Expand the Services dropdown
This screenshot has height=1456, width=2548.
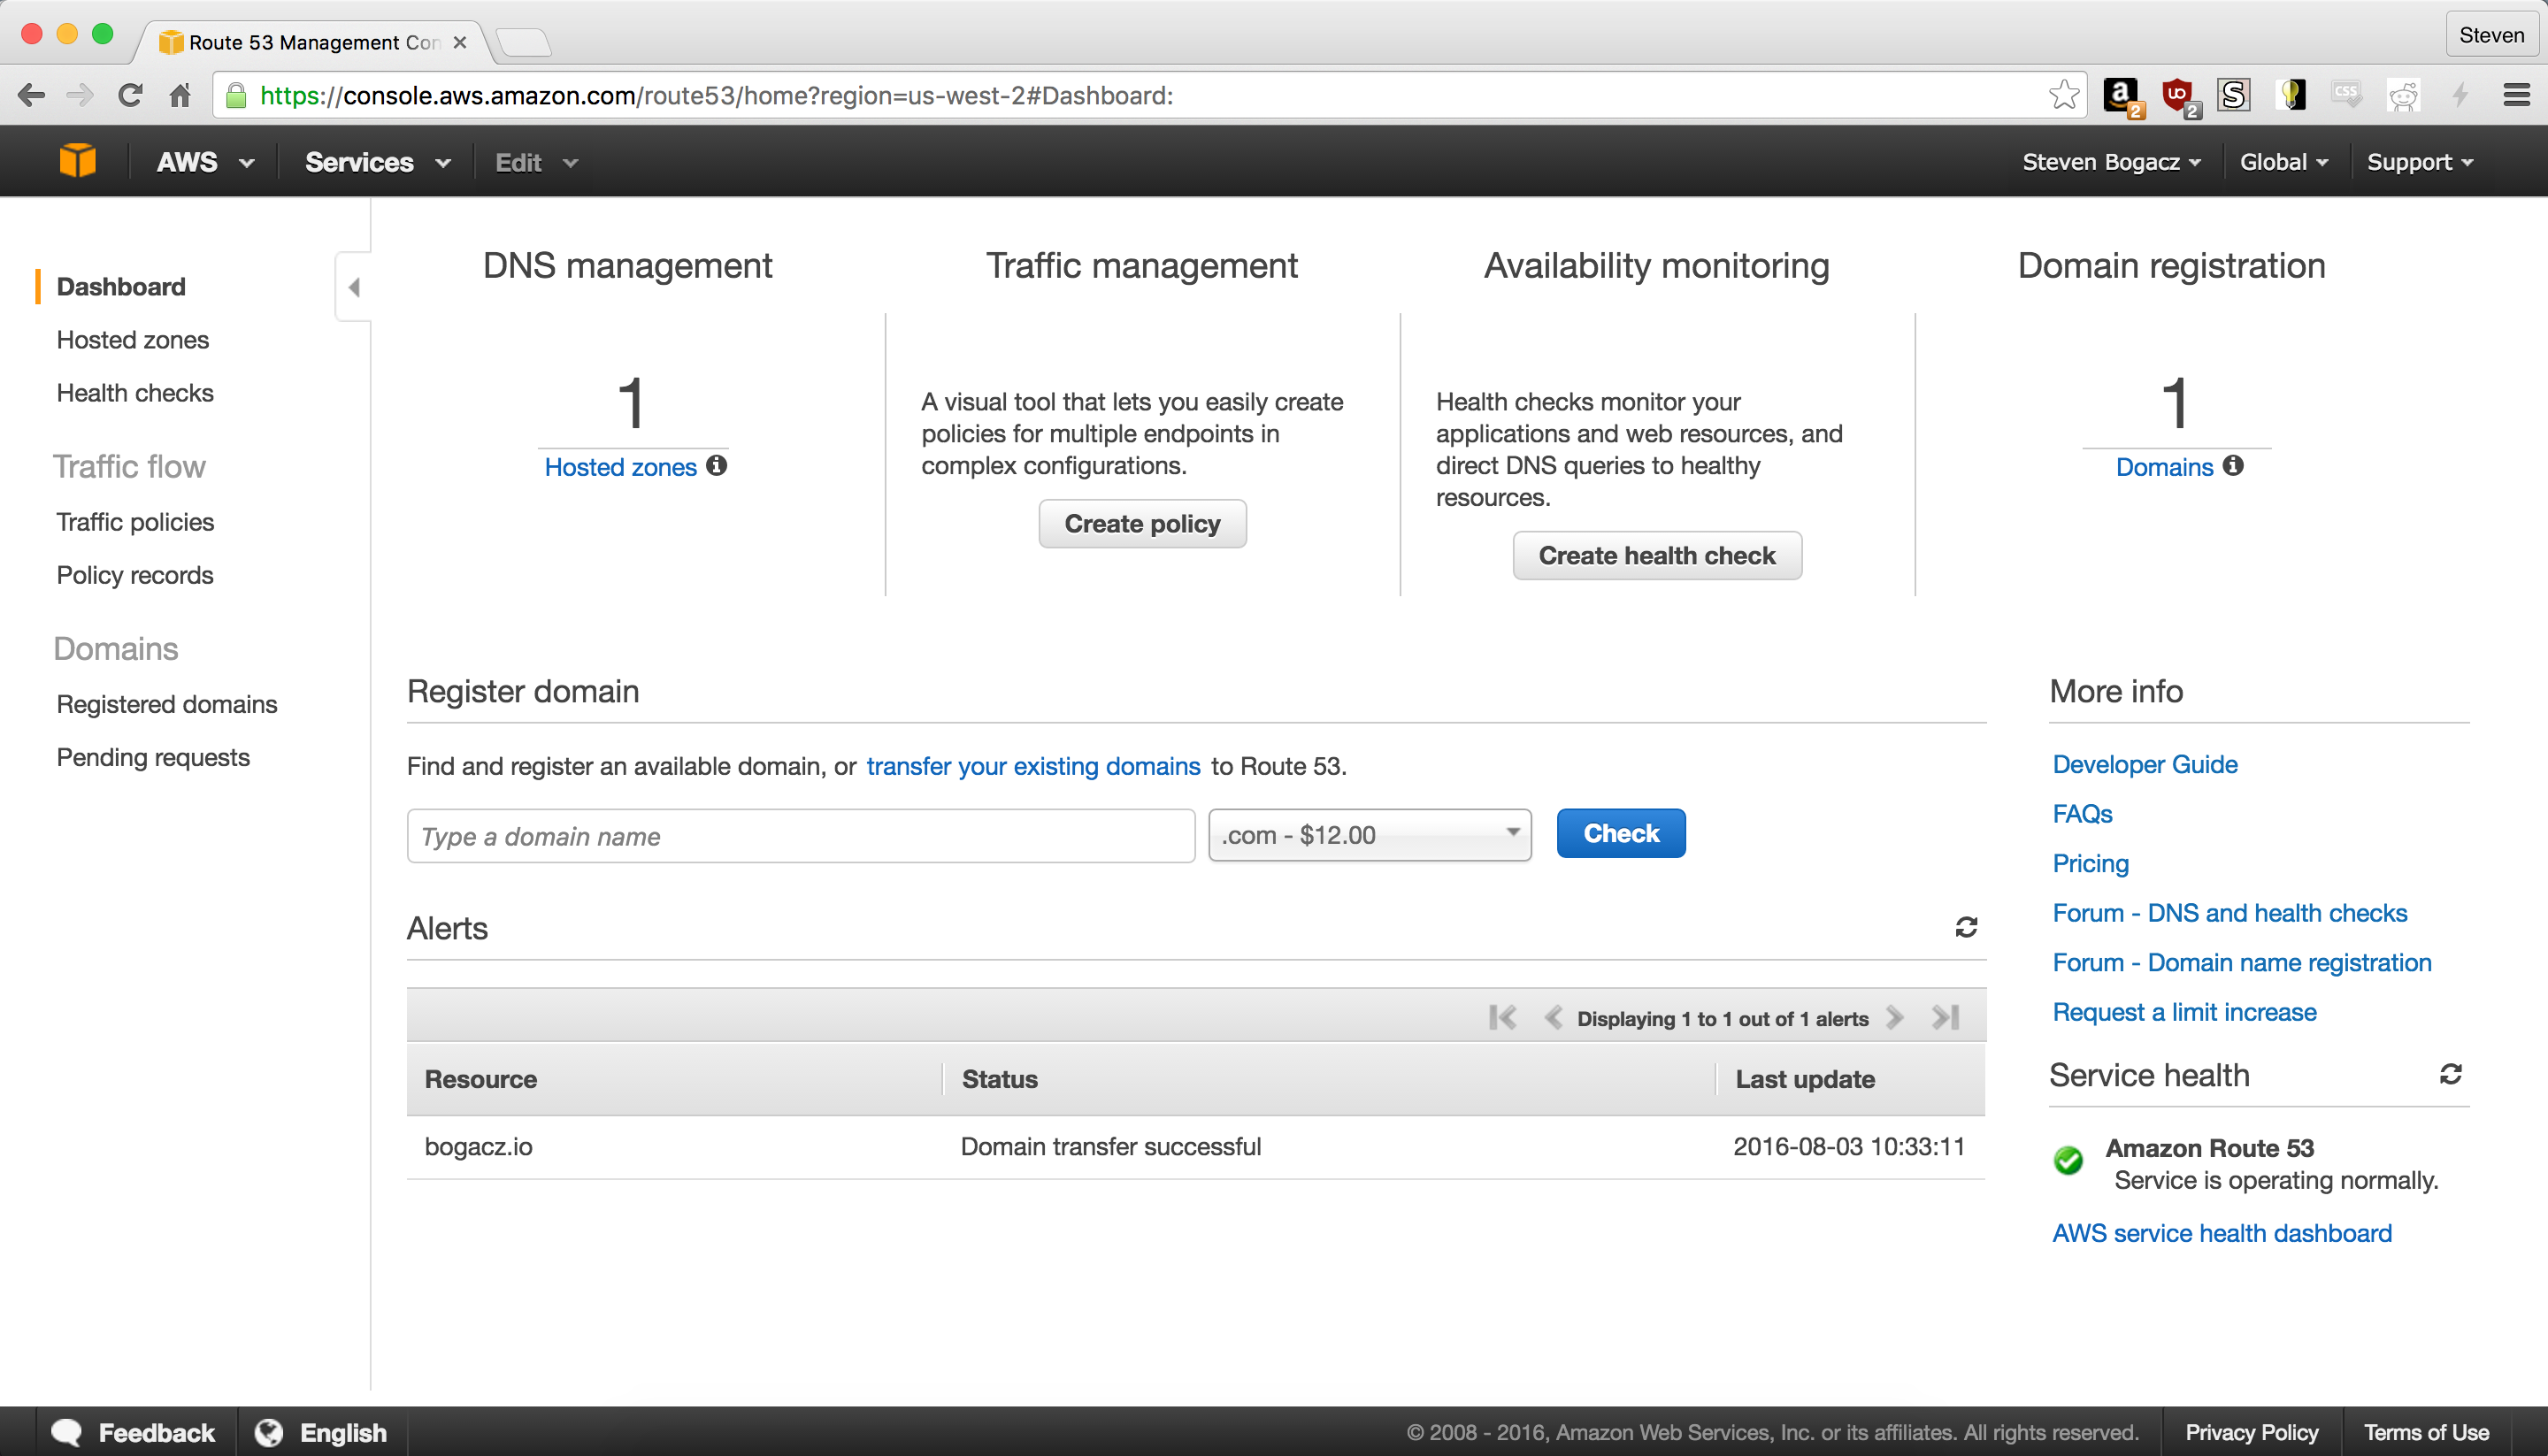pyautogui.click(x=378, y=162)
